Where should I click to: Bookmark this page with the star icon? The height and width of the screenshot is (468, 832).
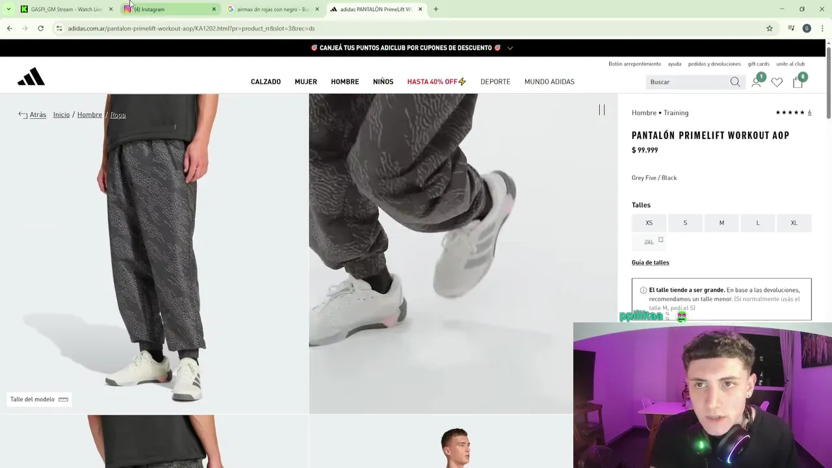770,28
